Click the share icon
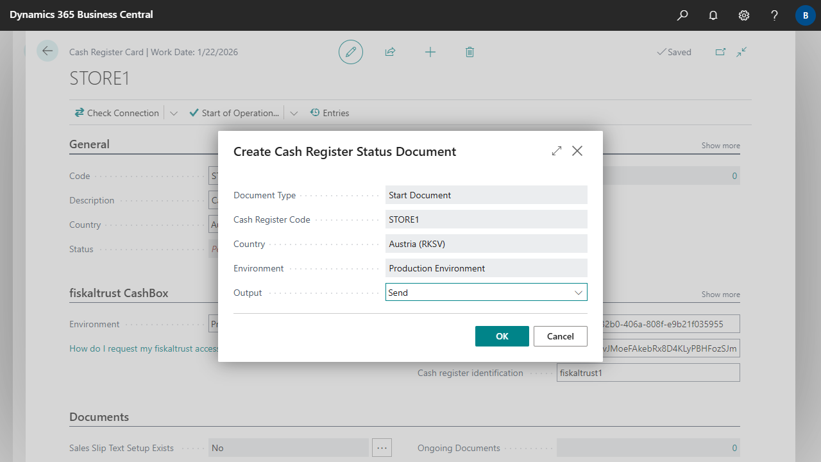This screenshot has width=821, height=462. click(x=390, y=52)
